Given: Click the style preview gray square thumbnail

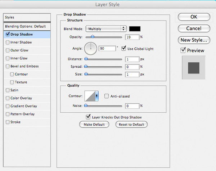Looking at the screenshot, I should 194,68.
